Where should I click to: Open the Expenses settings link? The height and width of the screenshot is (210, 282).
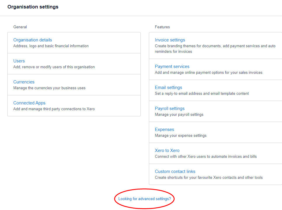pos(164,129)
